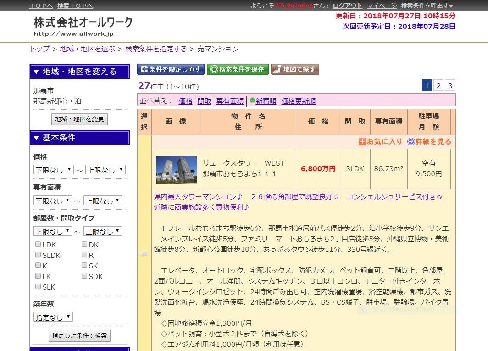Sort results by 価格更新順
Viewport: 488px width, 351px height.
click(299, 101)
